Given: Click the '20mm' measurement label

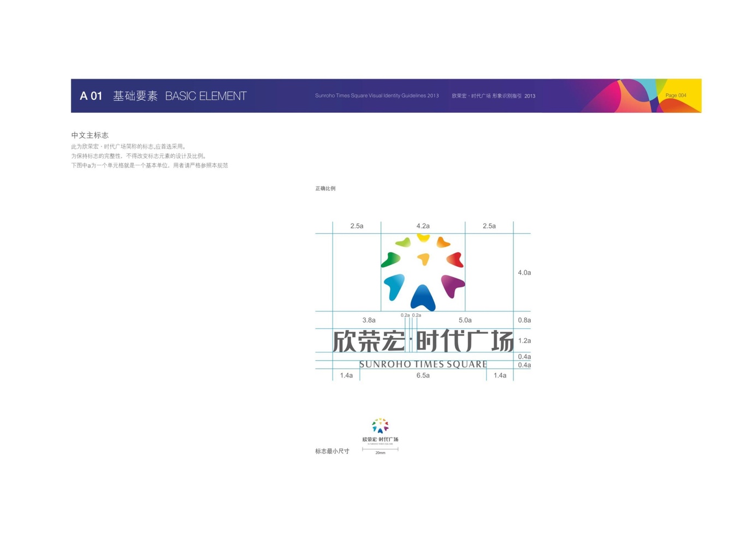Looking at the screenshot, I should pos(380,453).
